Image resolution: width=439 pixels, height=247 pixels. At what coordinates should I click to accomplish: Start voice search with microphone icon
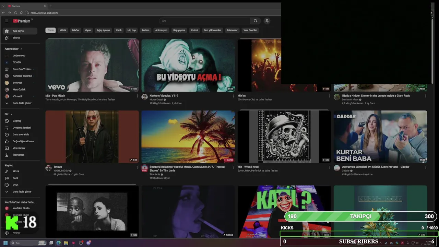[267, 21]
